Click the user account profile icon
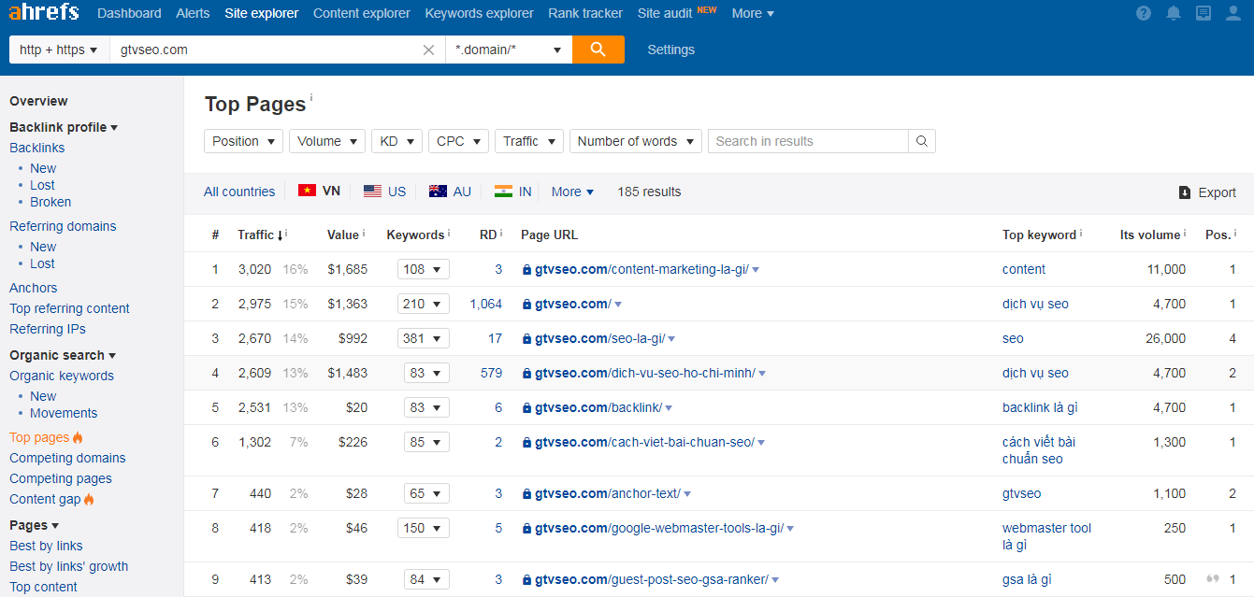1254x597 pixels. pyautogui.click(x=1232, y=13)
